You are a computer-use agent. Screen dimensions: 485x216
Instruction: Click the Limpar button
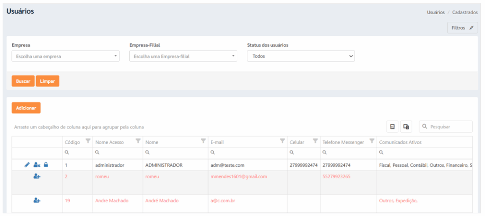(x=48, y=81)
